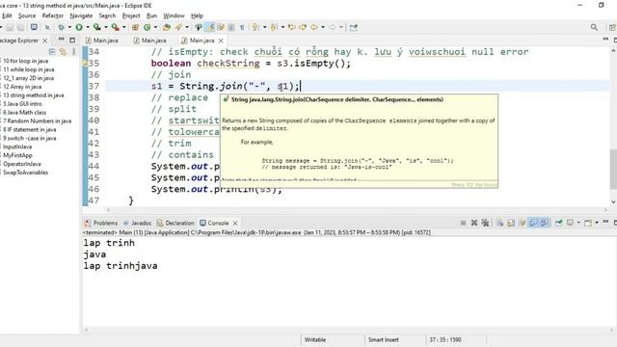Click Remove Launch console X icon
This screenshot has width=617, height=347.
point(474,223)
